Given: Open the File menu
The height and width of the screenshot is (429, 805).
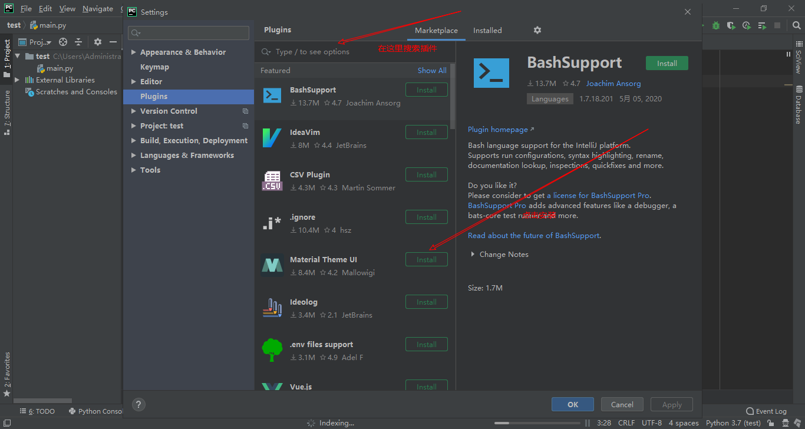Looking at the screenshot, I should coord(26,9).
